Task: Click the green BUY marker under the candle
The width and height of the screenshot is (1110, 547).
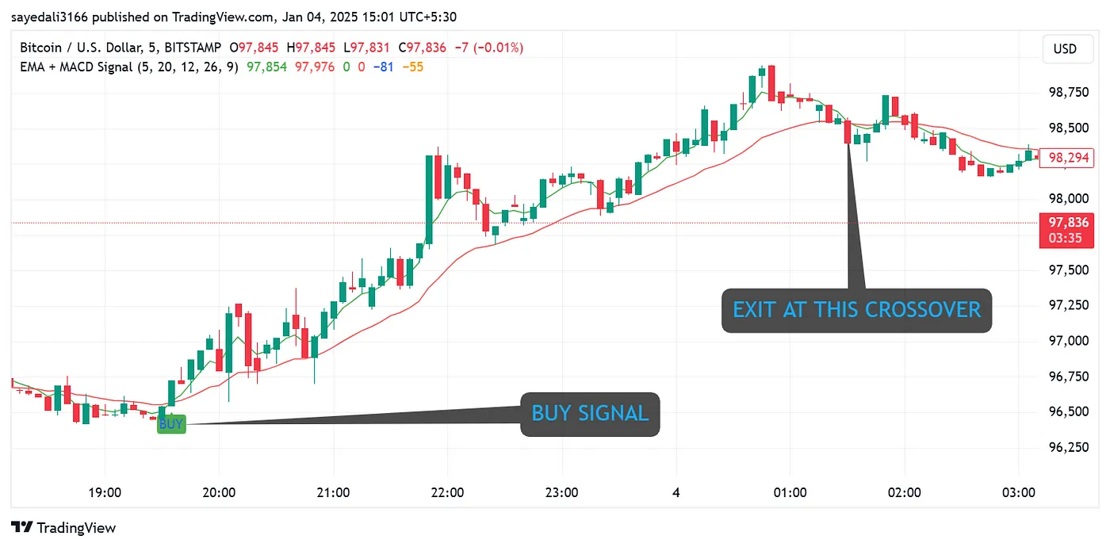Action: [x=170, y=424]
